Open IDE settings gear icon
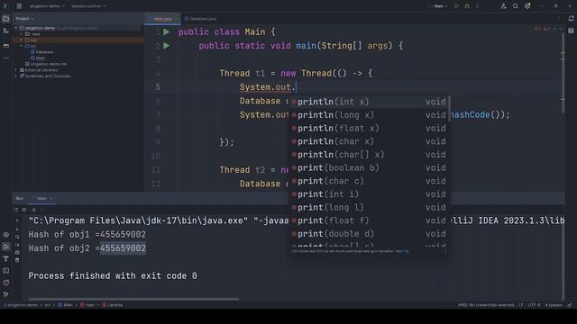The height and width of the screenshot is (324, 577). point(527,6)
